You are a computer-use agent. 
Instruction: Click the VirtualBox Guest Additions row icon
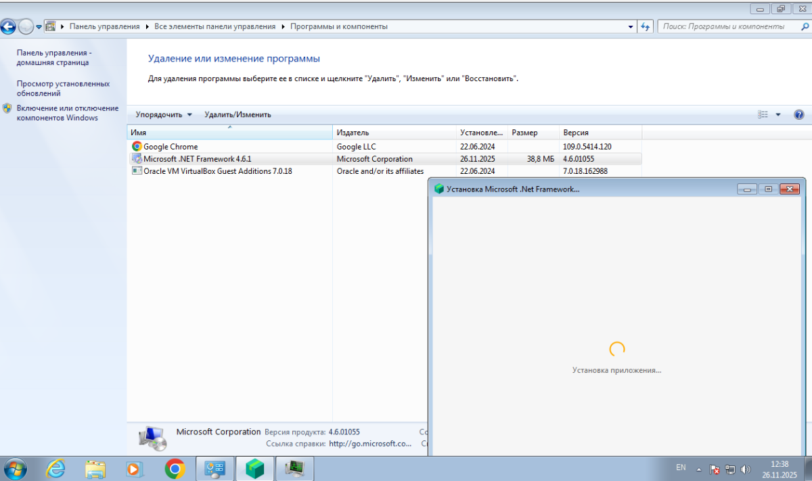[x=137, y=171]
